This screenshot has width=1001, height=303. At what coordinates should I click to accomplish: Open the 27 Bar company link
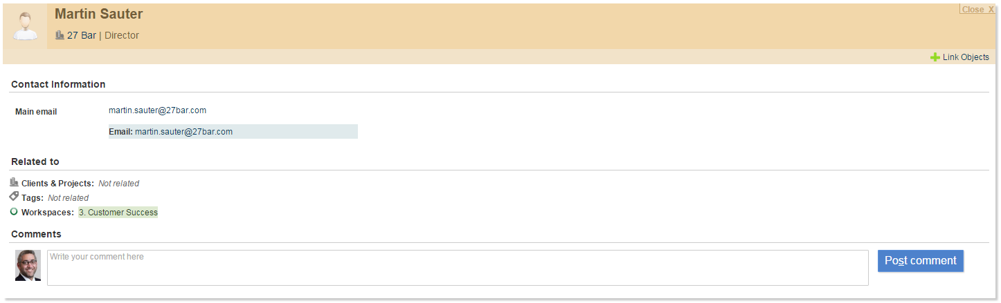81,35
